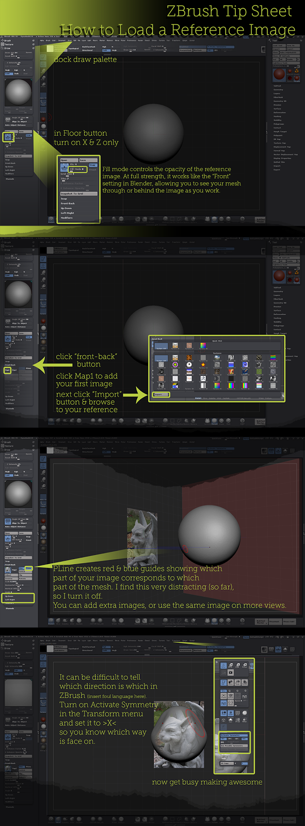Viewport: 305px width, 826px height.
Task: Expand Polygroups in first screenshot's Tool palette
Action: coord(279,124)
